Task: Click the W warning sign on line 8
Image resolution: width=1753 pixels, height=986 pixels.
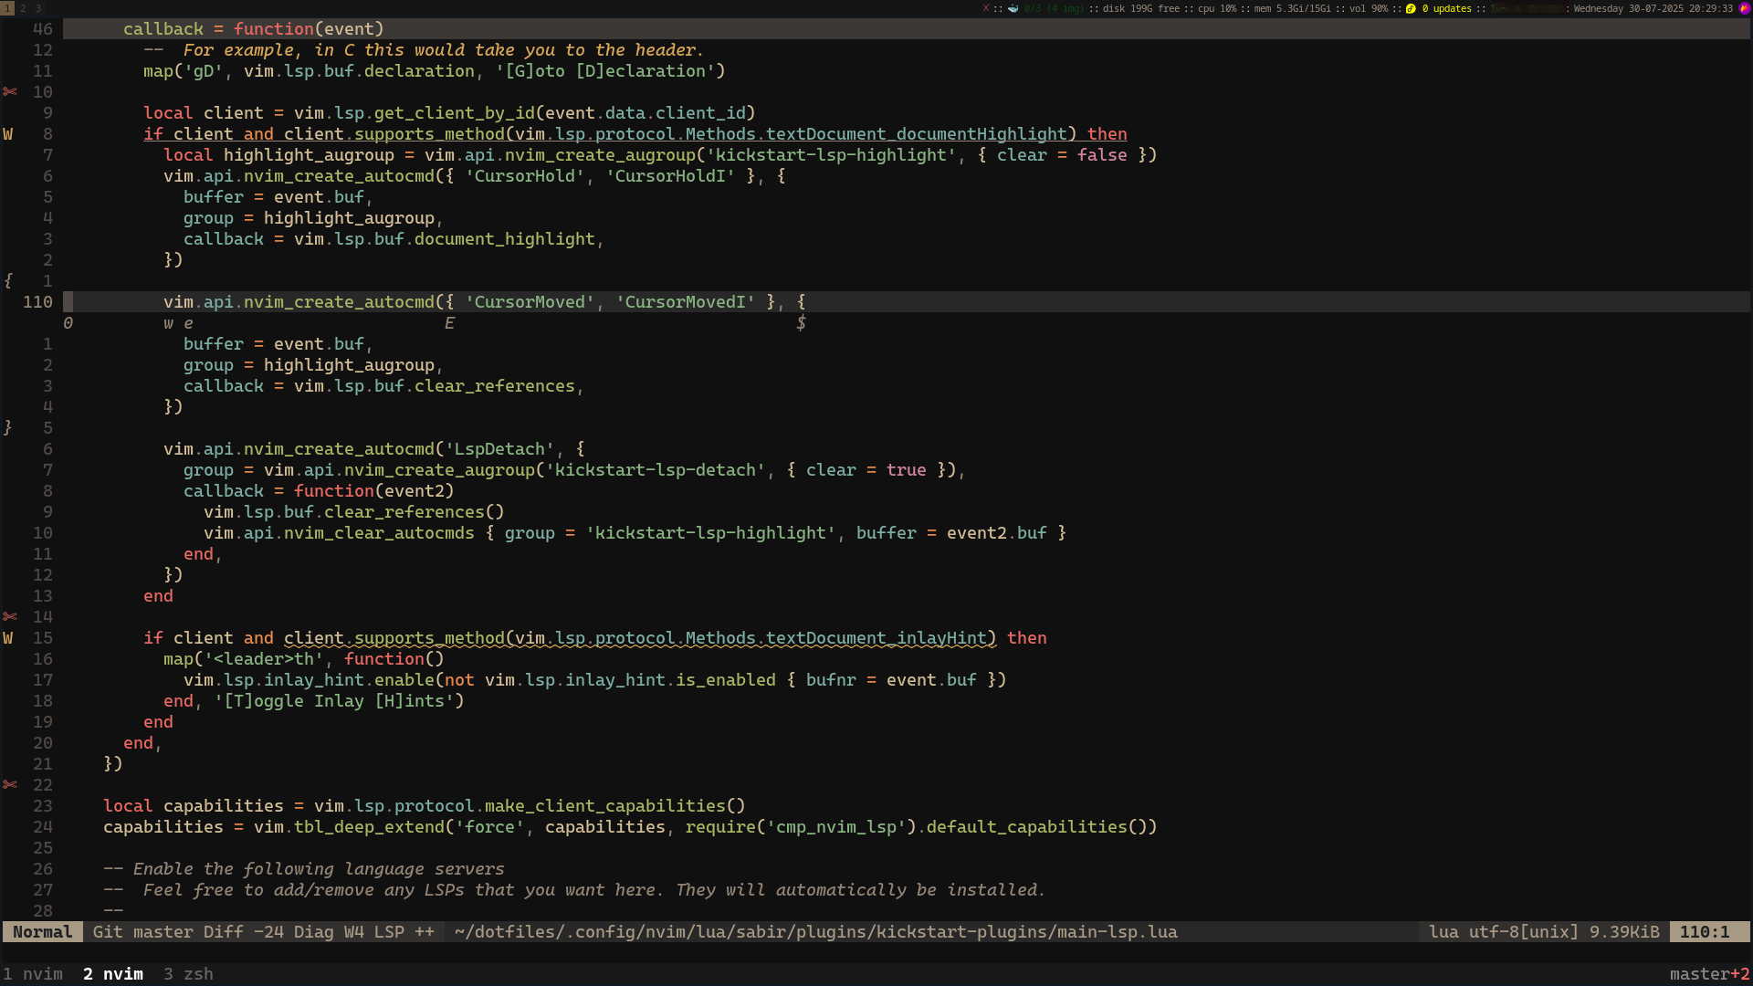Action: coord(8,134)
